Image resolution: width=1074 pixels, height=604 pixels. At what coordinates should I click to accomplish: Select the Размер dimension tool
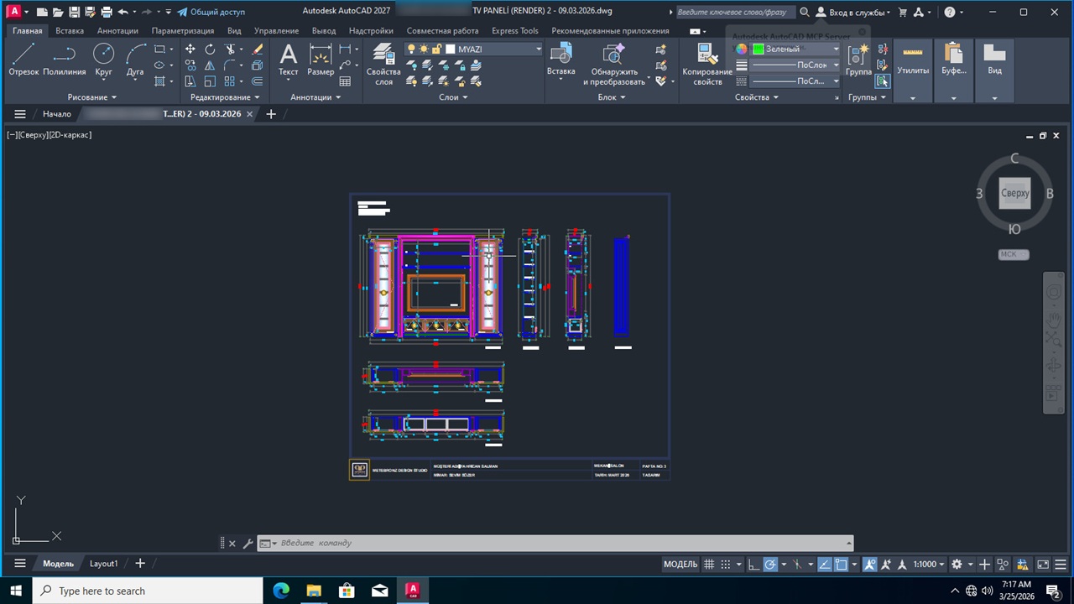click(x=321, y=60)
